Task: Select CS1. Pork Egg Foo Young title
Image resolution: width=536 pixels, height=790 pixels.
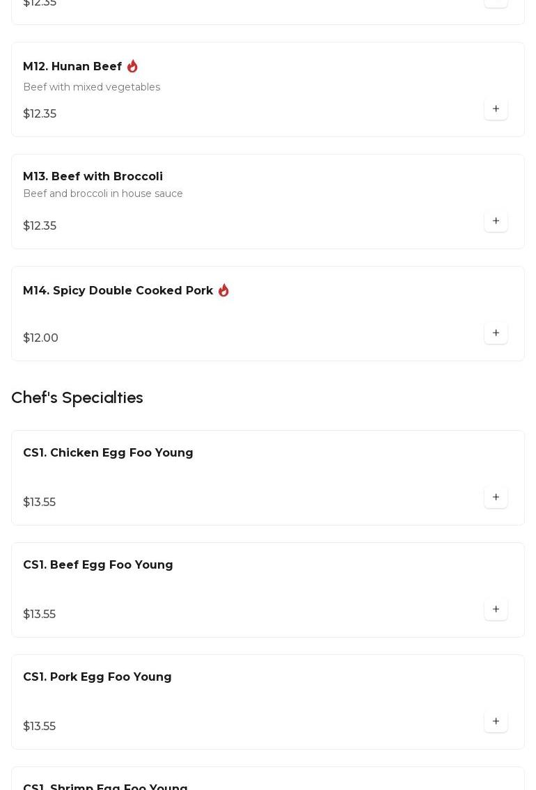Action: point(97,677)
